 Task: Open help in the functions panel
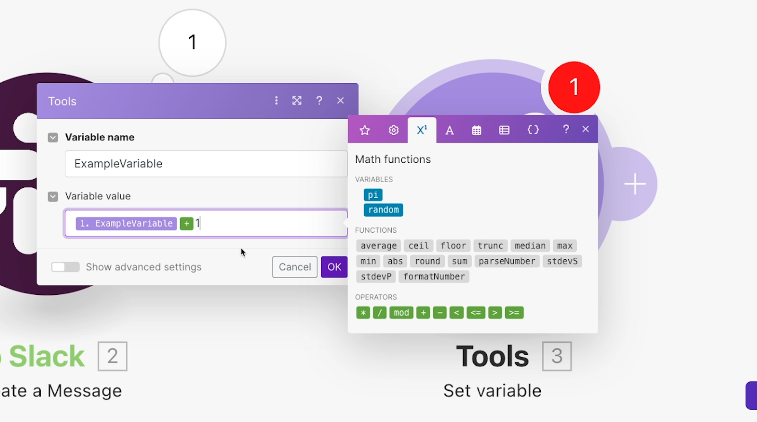[566, 129]
